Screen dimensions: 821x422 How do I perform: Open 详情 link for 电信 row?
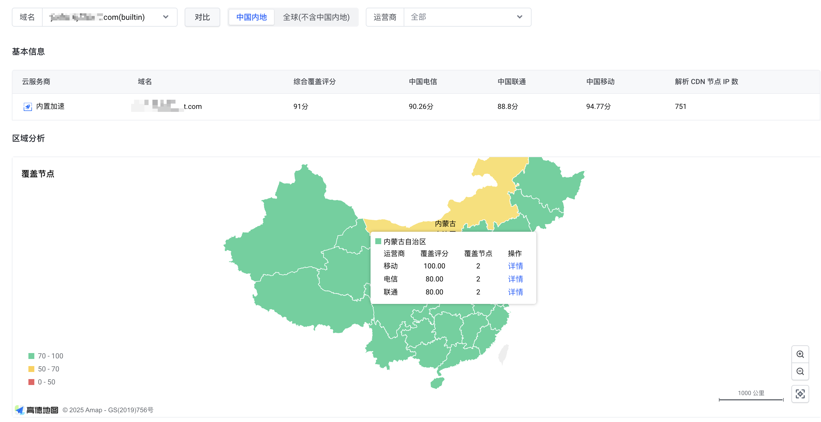(515, 279)
